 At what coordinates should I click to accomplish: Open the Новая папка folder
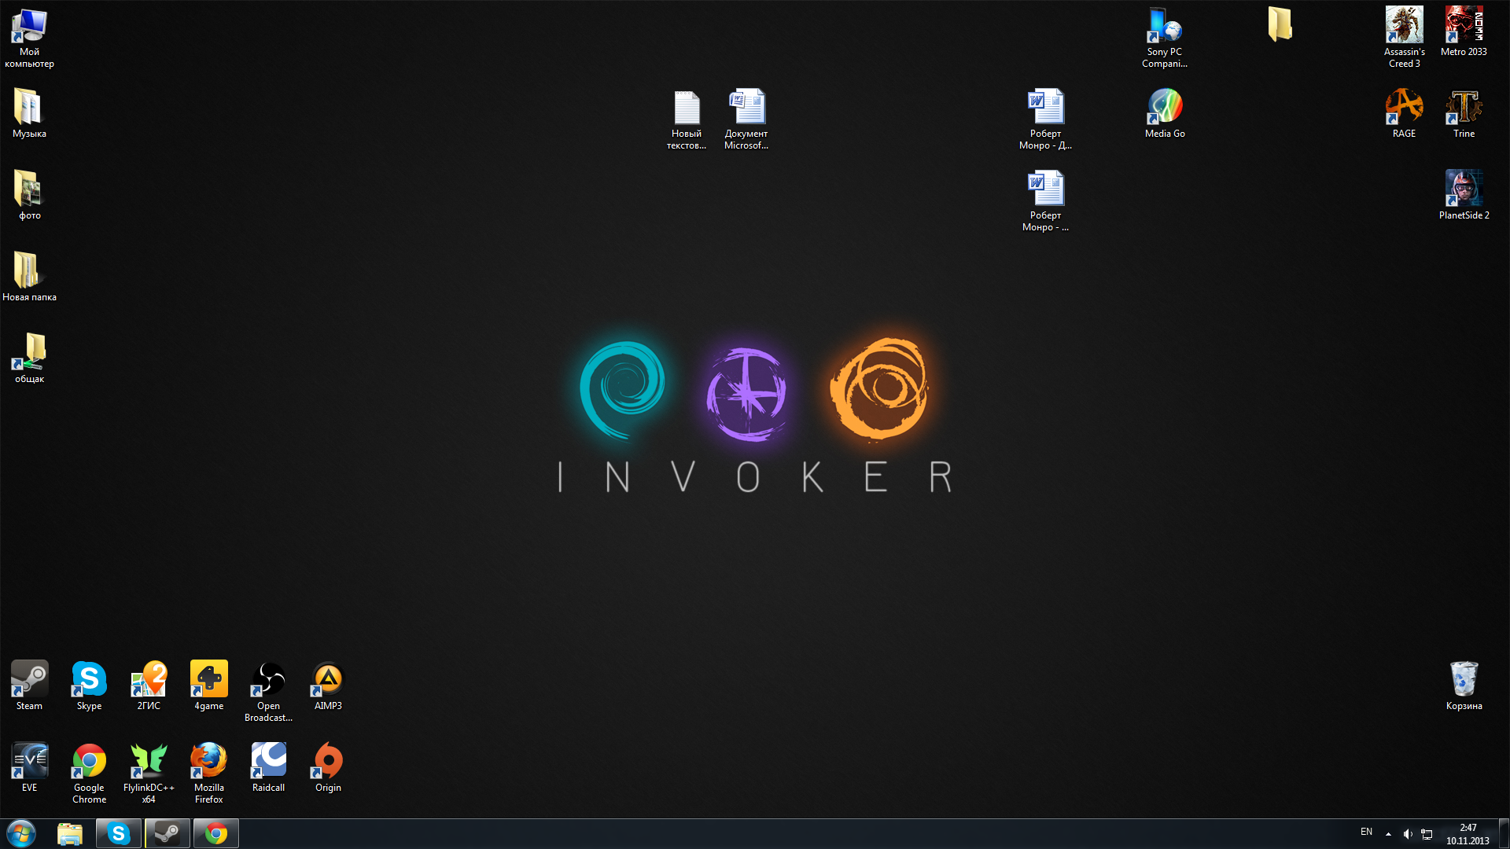(x=29, y=277)
